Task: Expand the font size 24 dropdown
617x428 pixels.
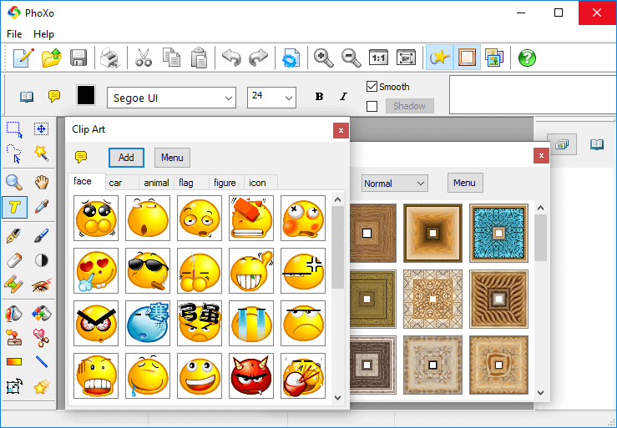Action: 271,98
